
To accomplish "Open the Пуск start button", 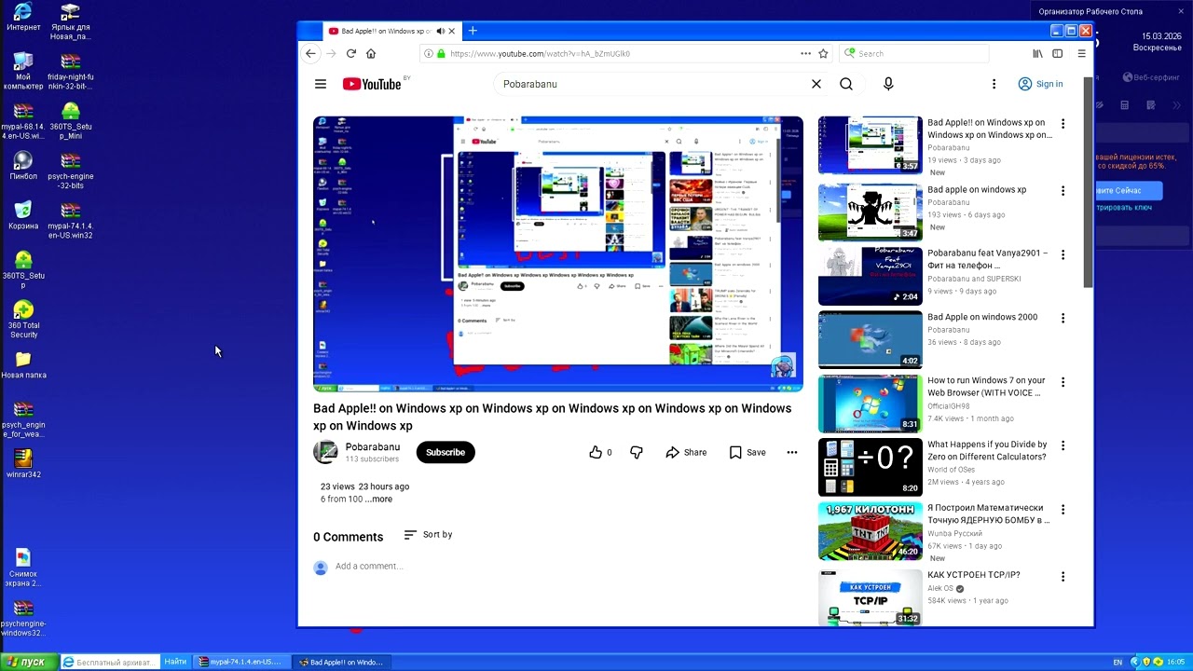I will tap(26, 662).
